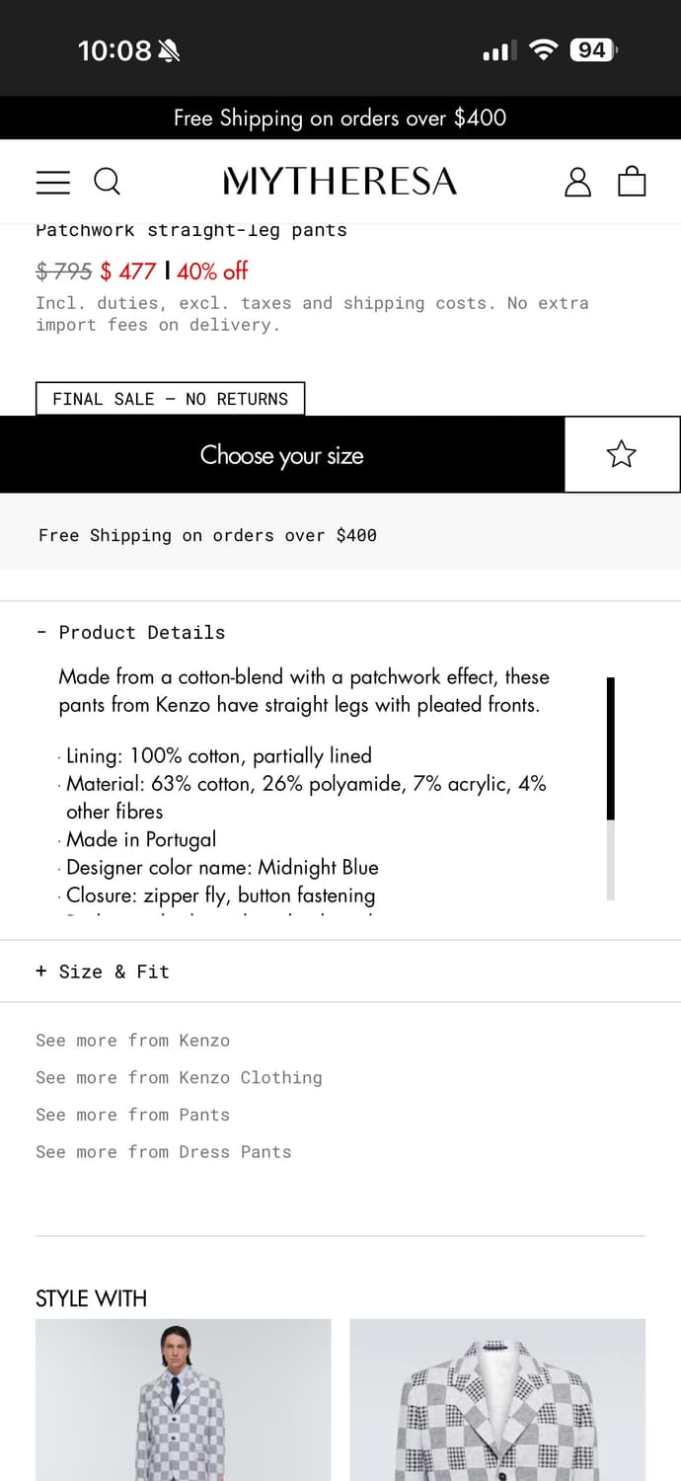
Task: Collapse the Product Details section
Action: point(130,632)
